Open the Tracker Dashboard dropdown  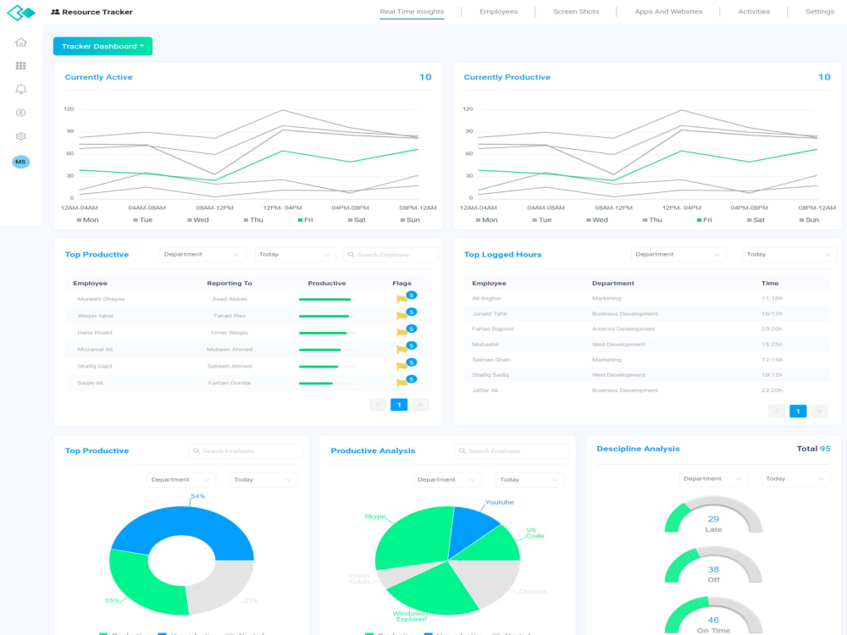point(102,46)
